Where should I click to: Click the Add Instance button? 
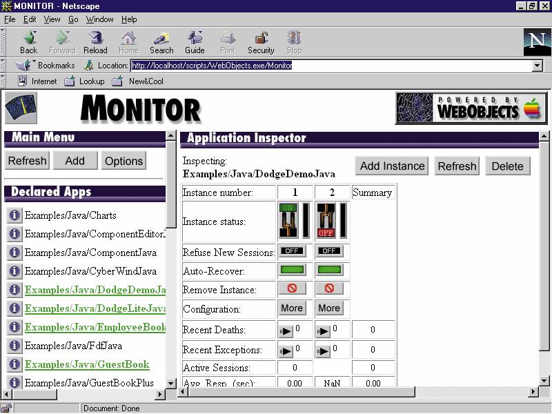click(x=392, y=166)
